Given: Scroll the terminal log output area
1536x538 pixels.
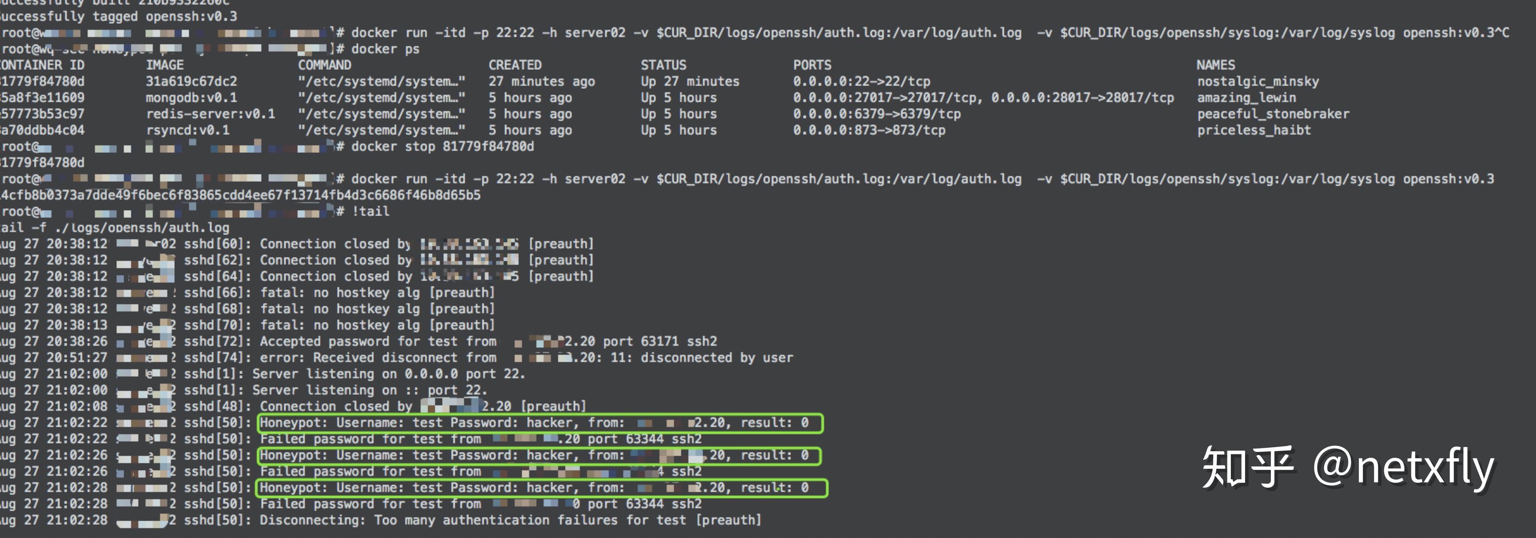Looking at the screenshot, I should pos(768,391).
